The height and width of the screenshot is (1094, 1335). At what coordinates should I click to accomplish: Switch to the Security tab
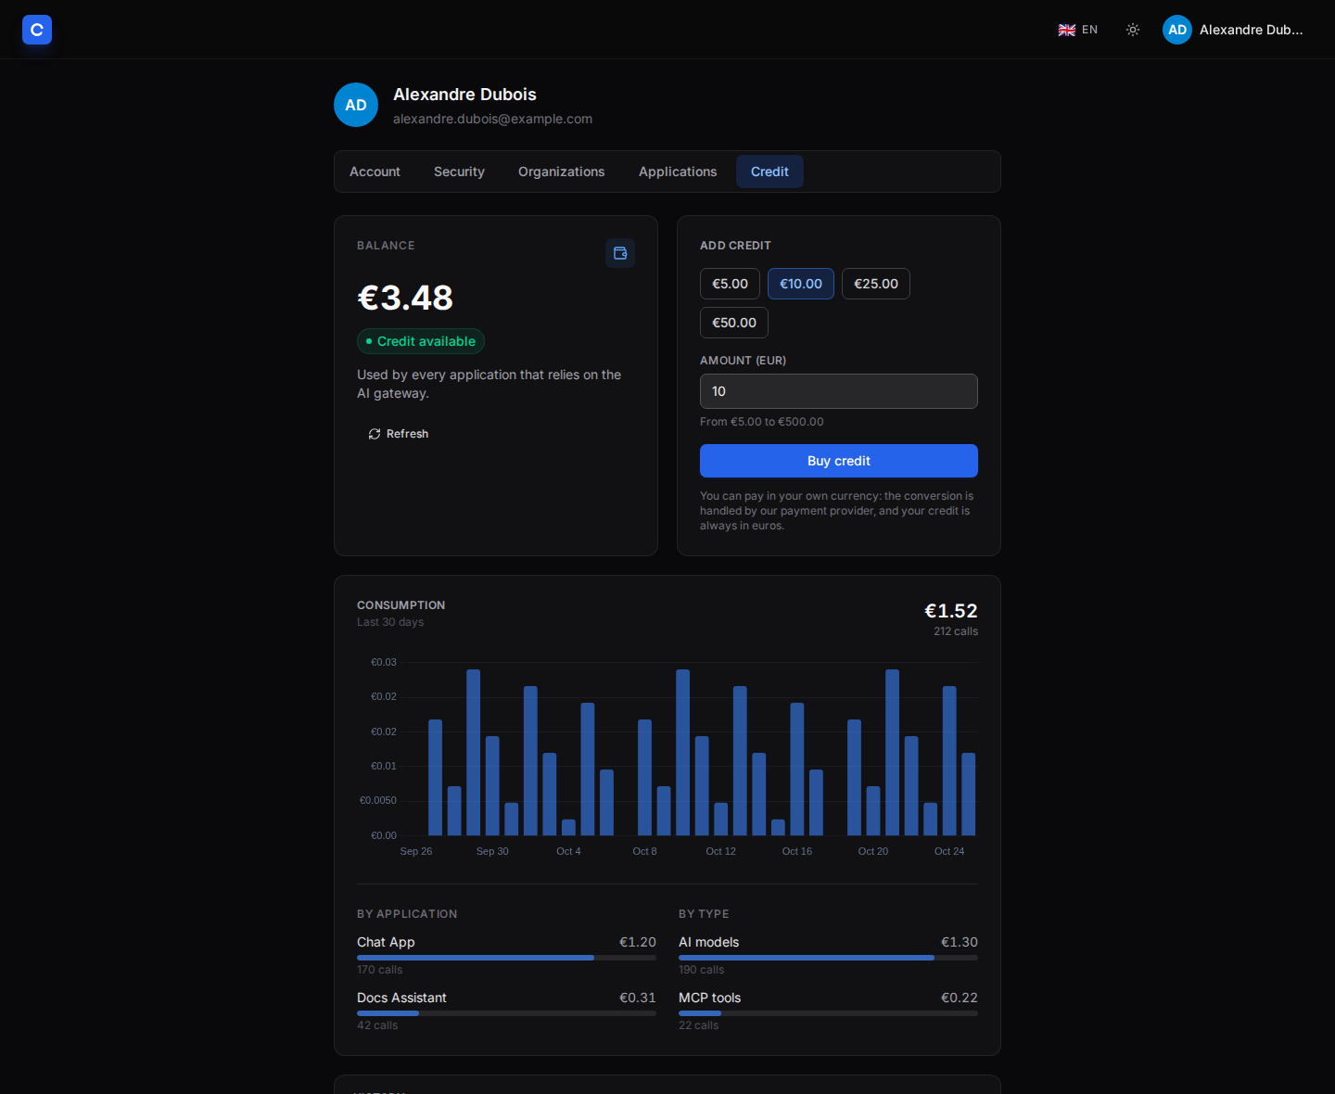click(459, 172)
